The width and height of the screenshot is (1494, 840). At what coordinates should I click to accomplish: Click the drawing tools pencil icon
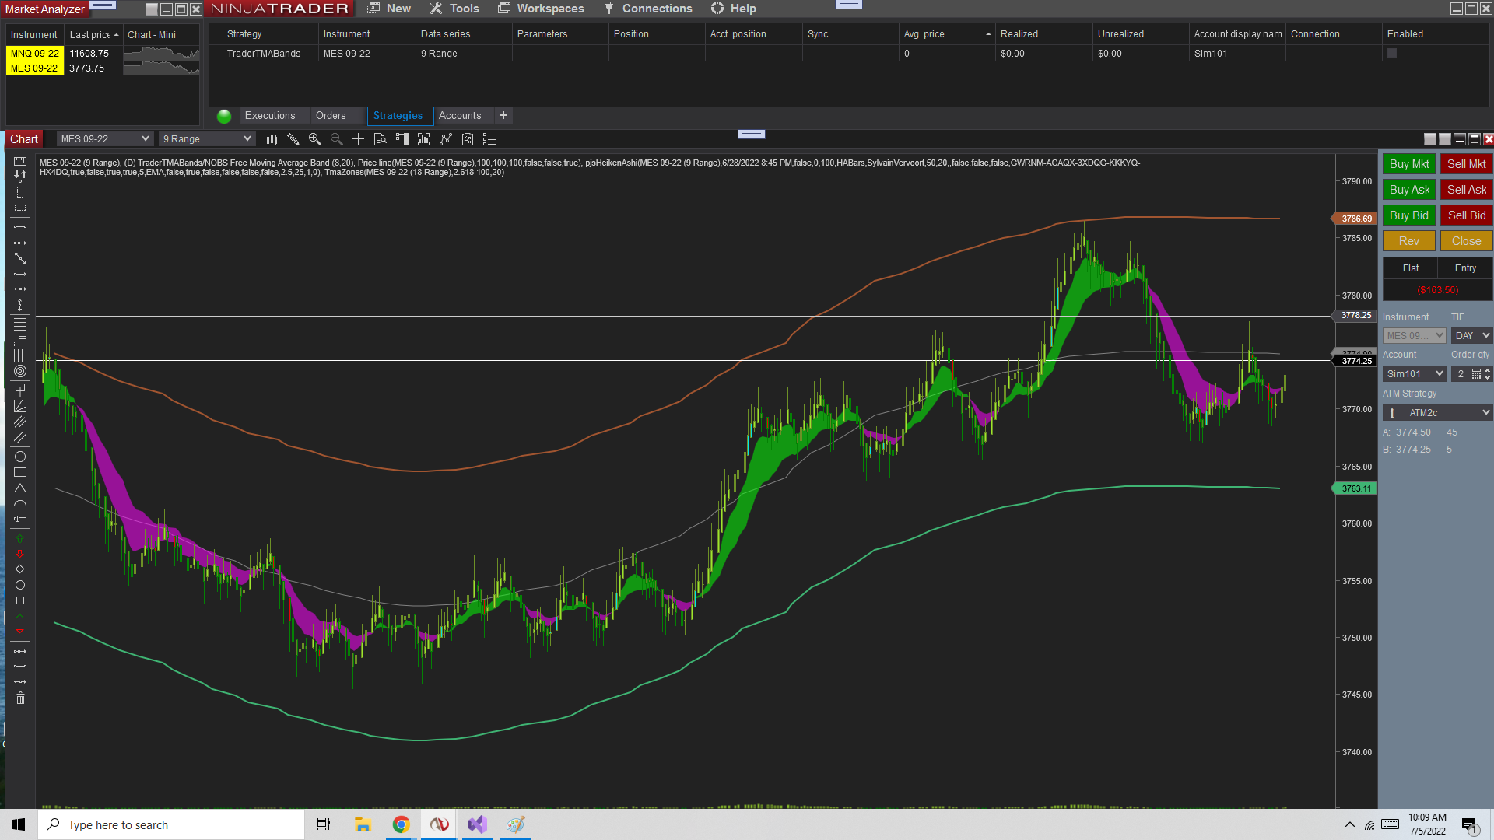pos(293,139)
